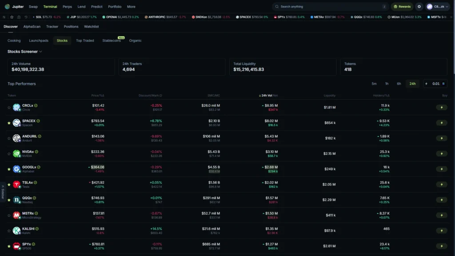The width and height of the screenshot is (455, 256).
Task: Switch to the Top Traded tab
Action: click(85, 40)
